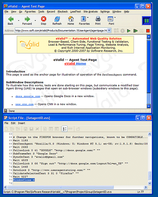Expand the Favorites dropdown arrow

click(88, 18)
